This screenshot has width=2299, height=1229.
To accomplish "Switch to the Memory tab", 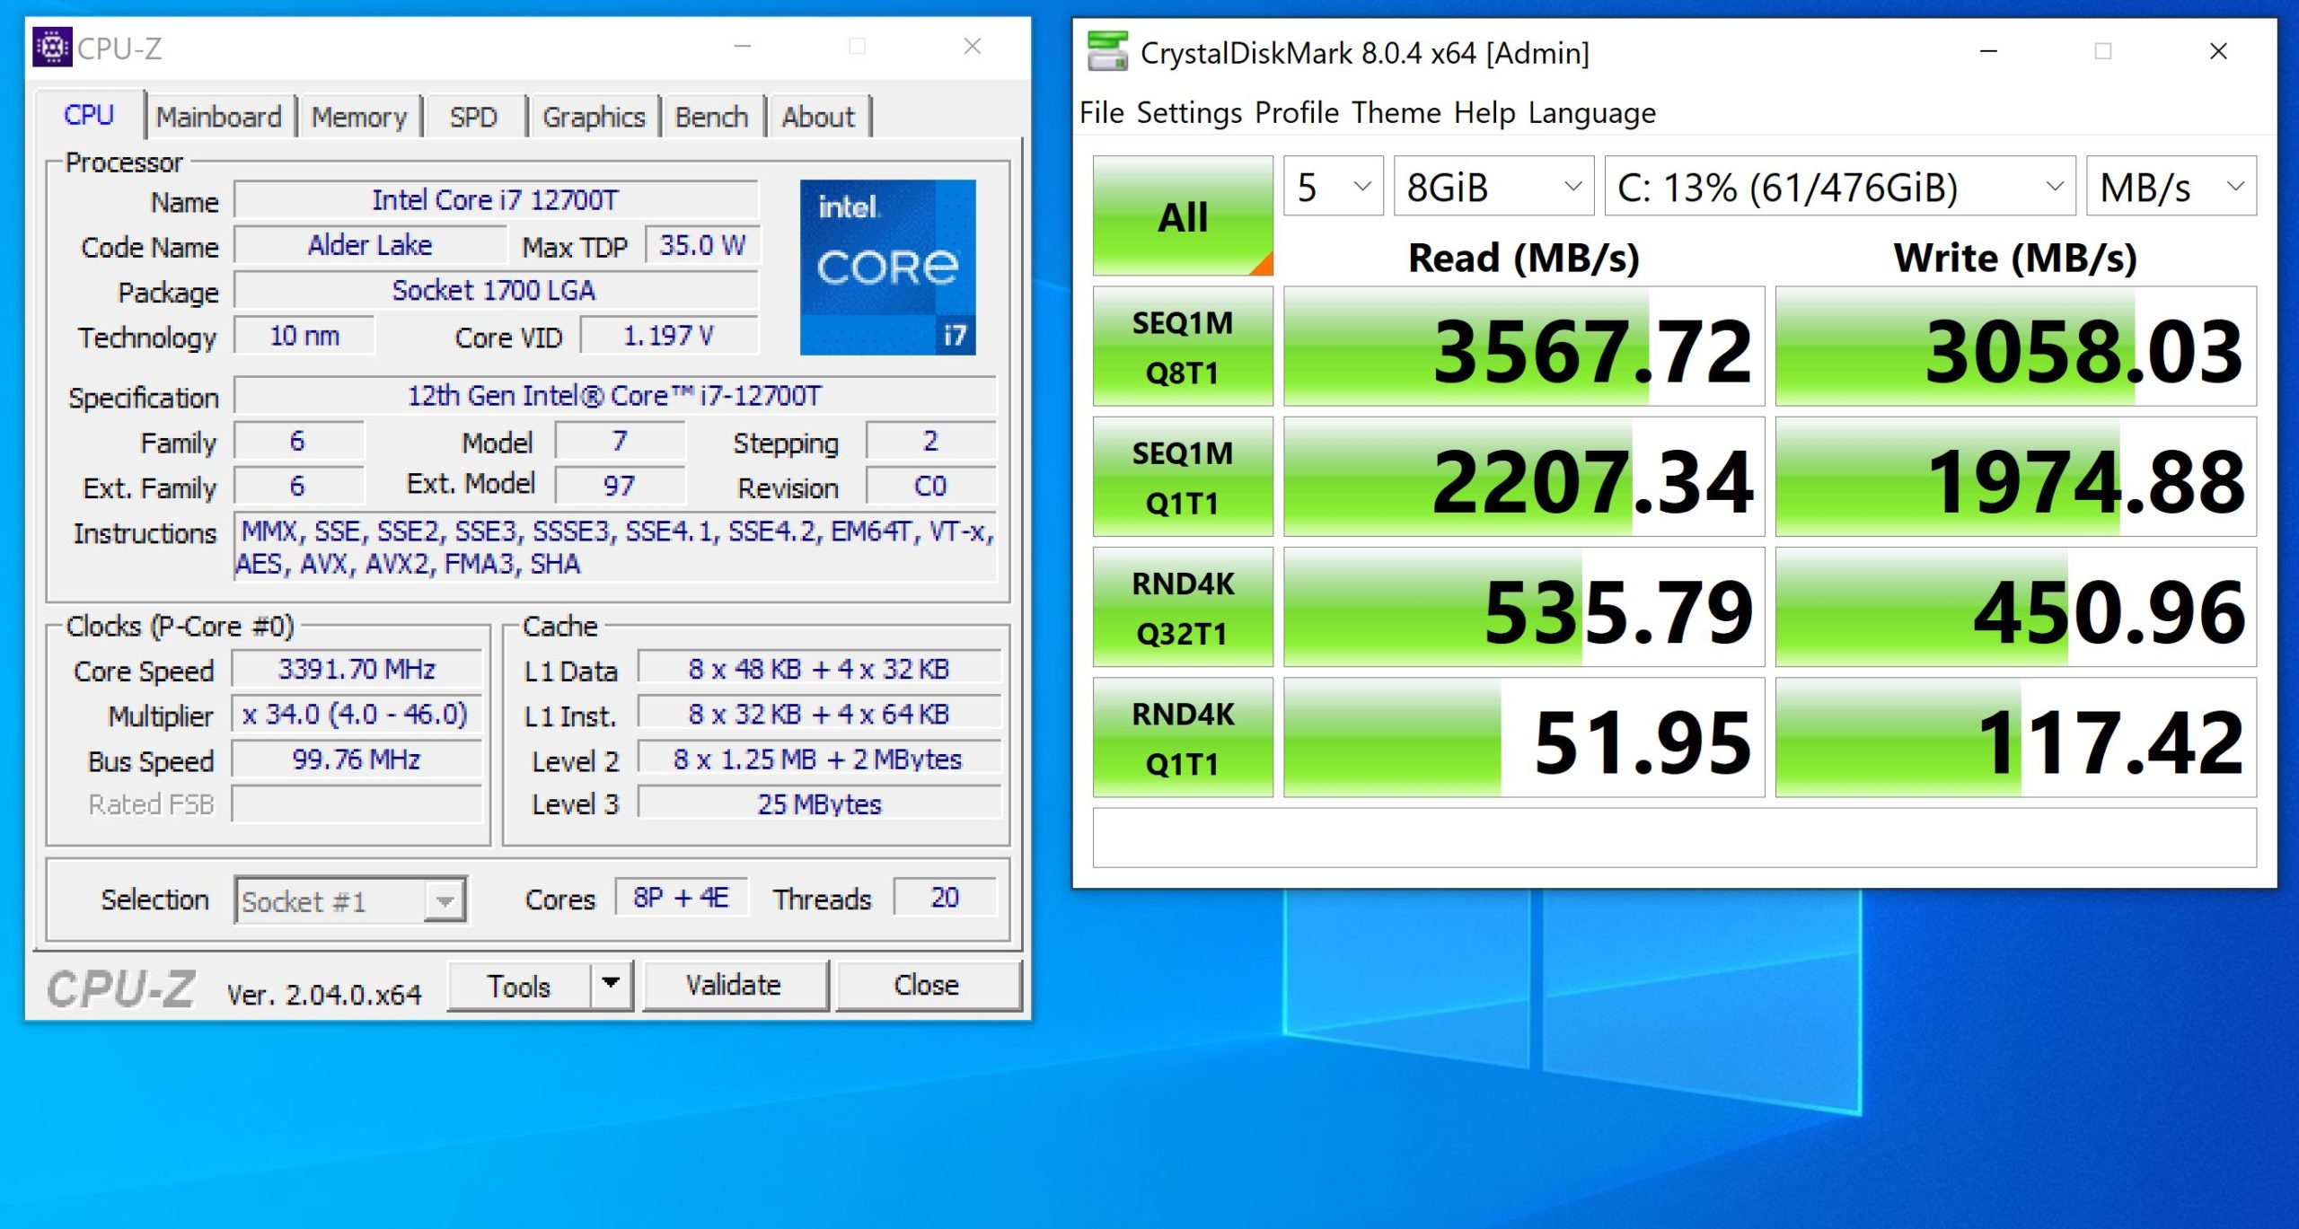I will (359, 117).
